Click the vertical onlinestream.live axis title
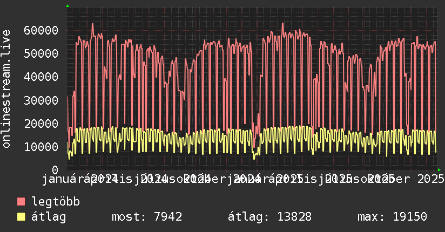This screenshot has height=232, width=445. pyautogui.click(x=6, y=89)
